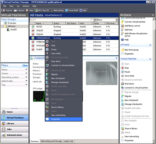Screen dimensions: 156x144
Task: Choose Properties in the context menu
Action: point(64,119)
